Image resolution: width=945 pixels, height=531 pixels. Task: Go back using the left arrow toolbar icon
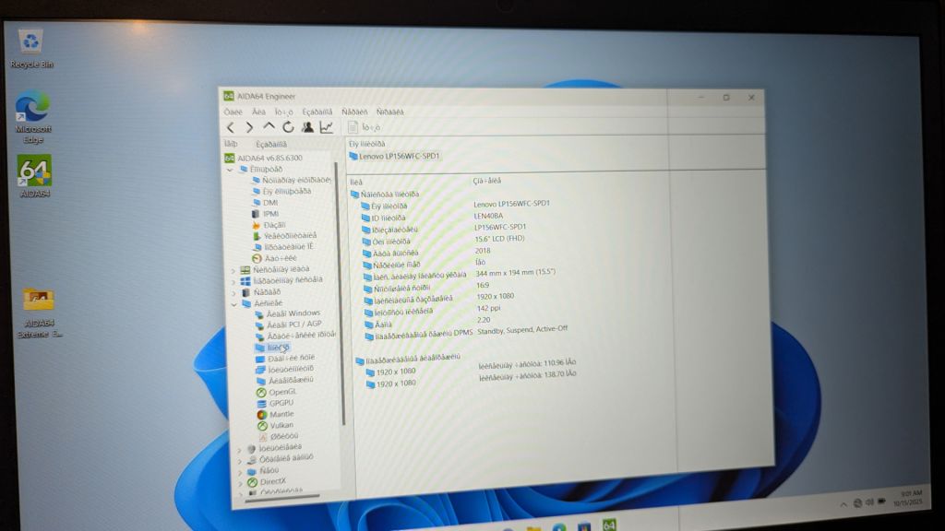pos(230,127)
